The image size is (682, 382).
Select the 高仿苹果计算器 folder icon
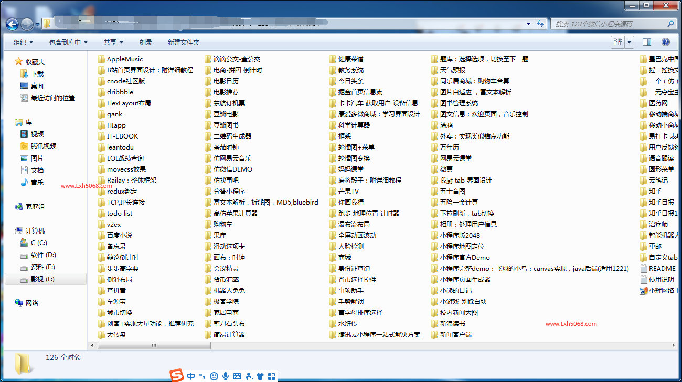tap(208, 213)
